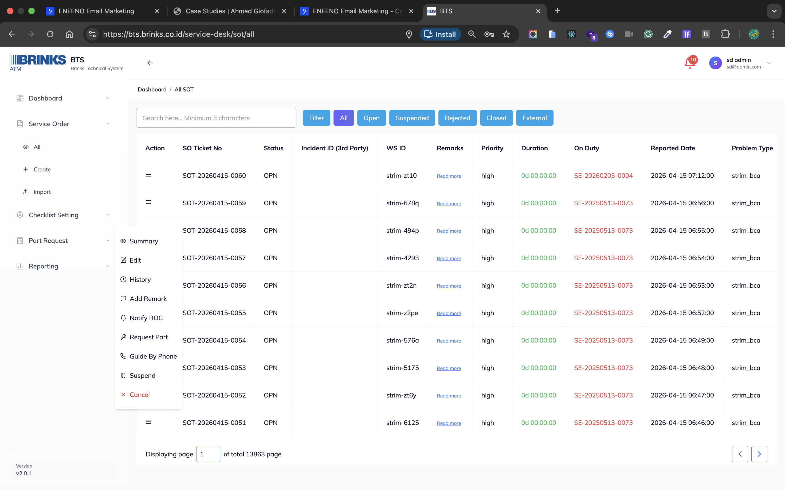Collapse sidebar with back arrow icon
This screenshot has width=785, height=490.
[150, 63]
